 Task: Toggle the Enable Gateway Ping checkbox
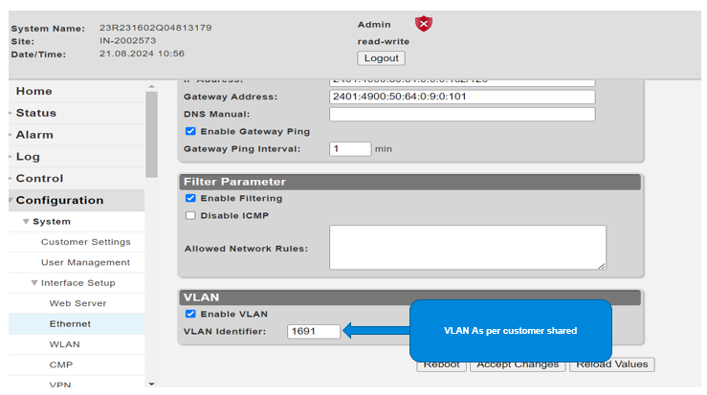click(191, 131)
